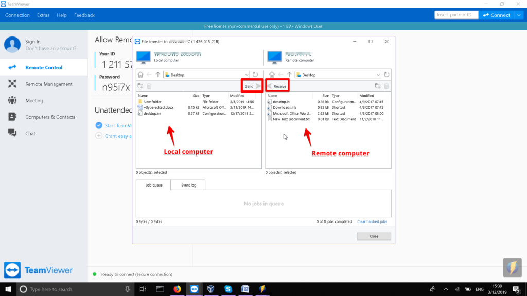Open the Extras menu
The height and width of the screenshot is (296, 527).
43,15
